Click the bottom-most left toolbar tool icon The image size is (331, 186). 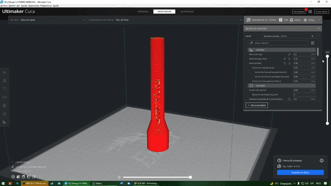click(4, 122)
